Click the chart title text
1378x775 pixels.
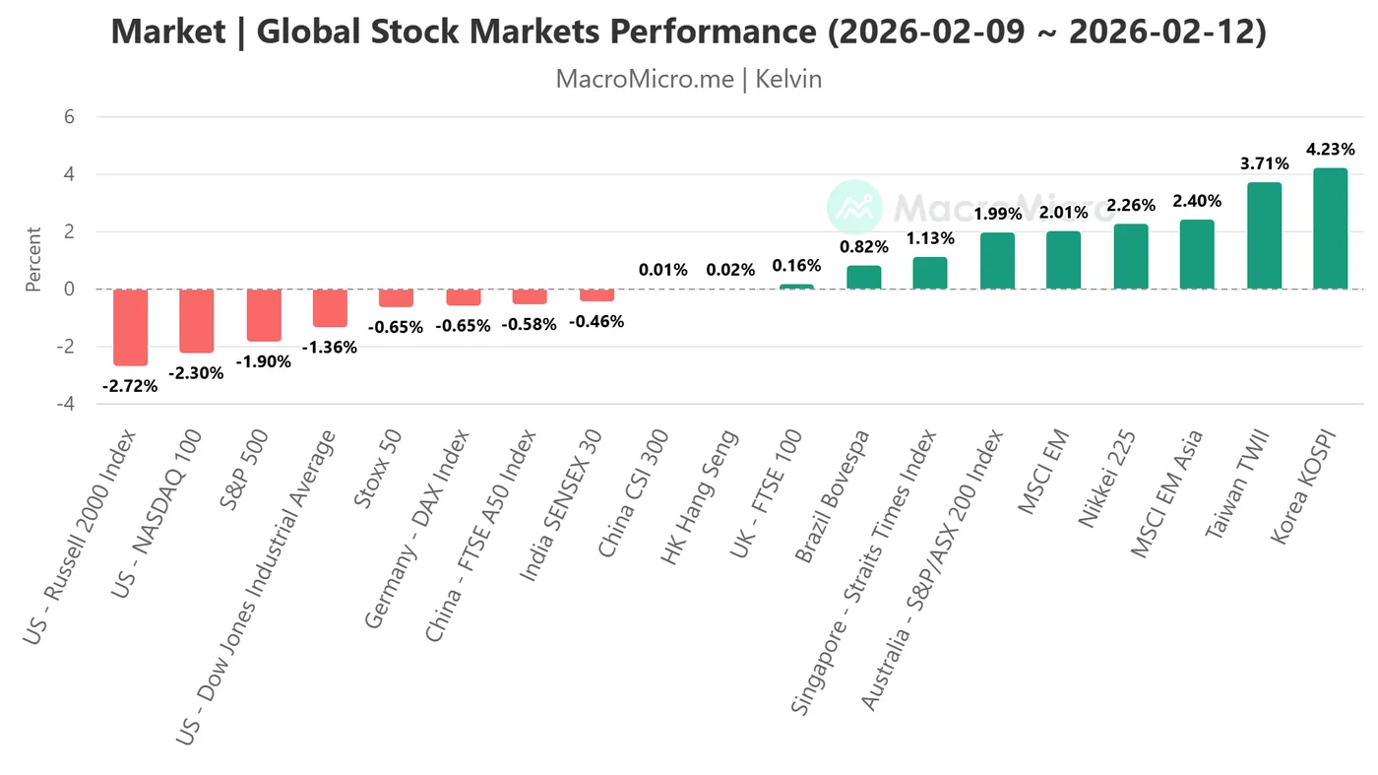pyautogui.click(x=688, y=32)
